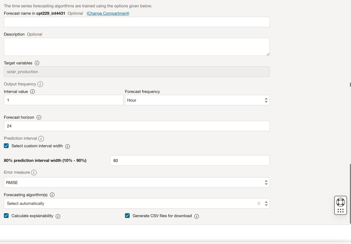Click info icon beside Calculate explainability
Image resolution: width=351 pixels, height=244 pixels.
coord(58,216)
